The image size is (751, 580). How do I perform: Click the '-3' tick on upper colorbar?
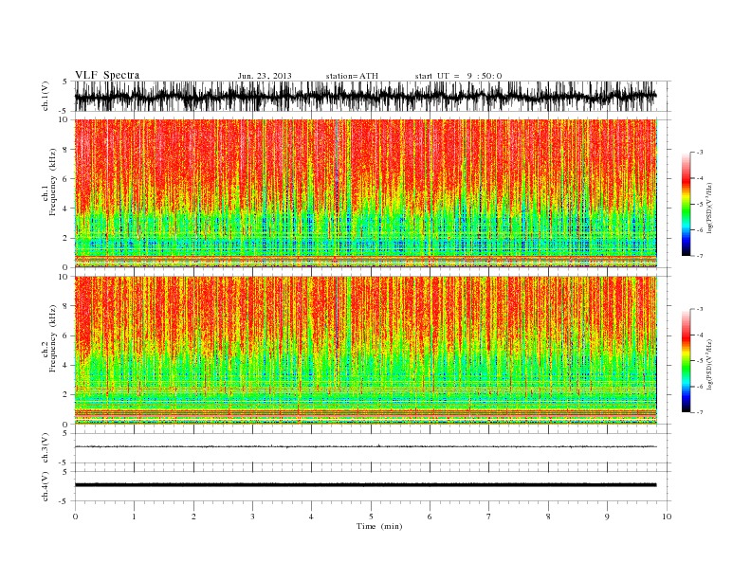click(700, 153)
